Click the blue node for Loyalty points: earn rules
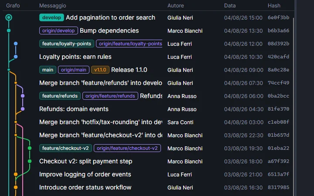 point(16,57)
